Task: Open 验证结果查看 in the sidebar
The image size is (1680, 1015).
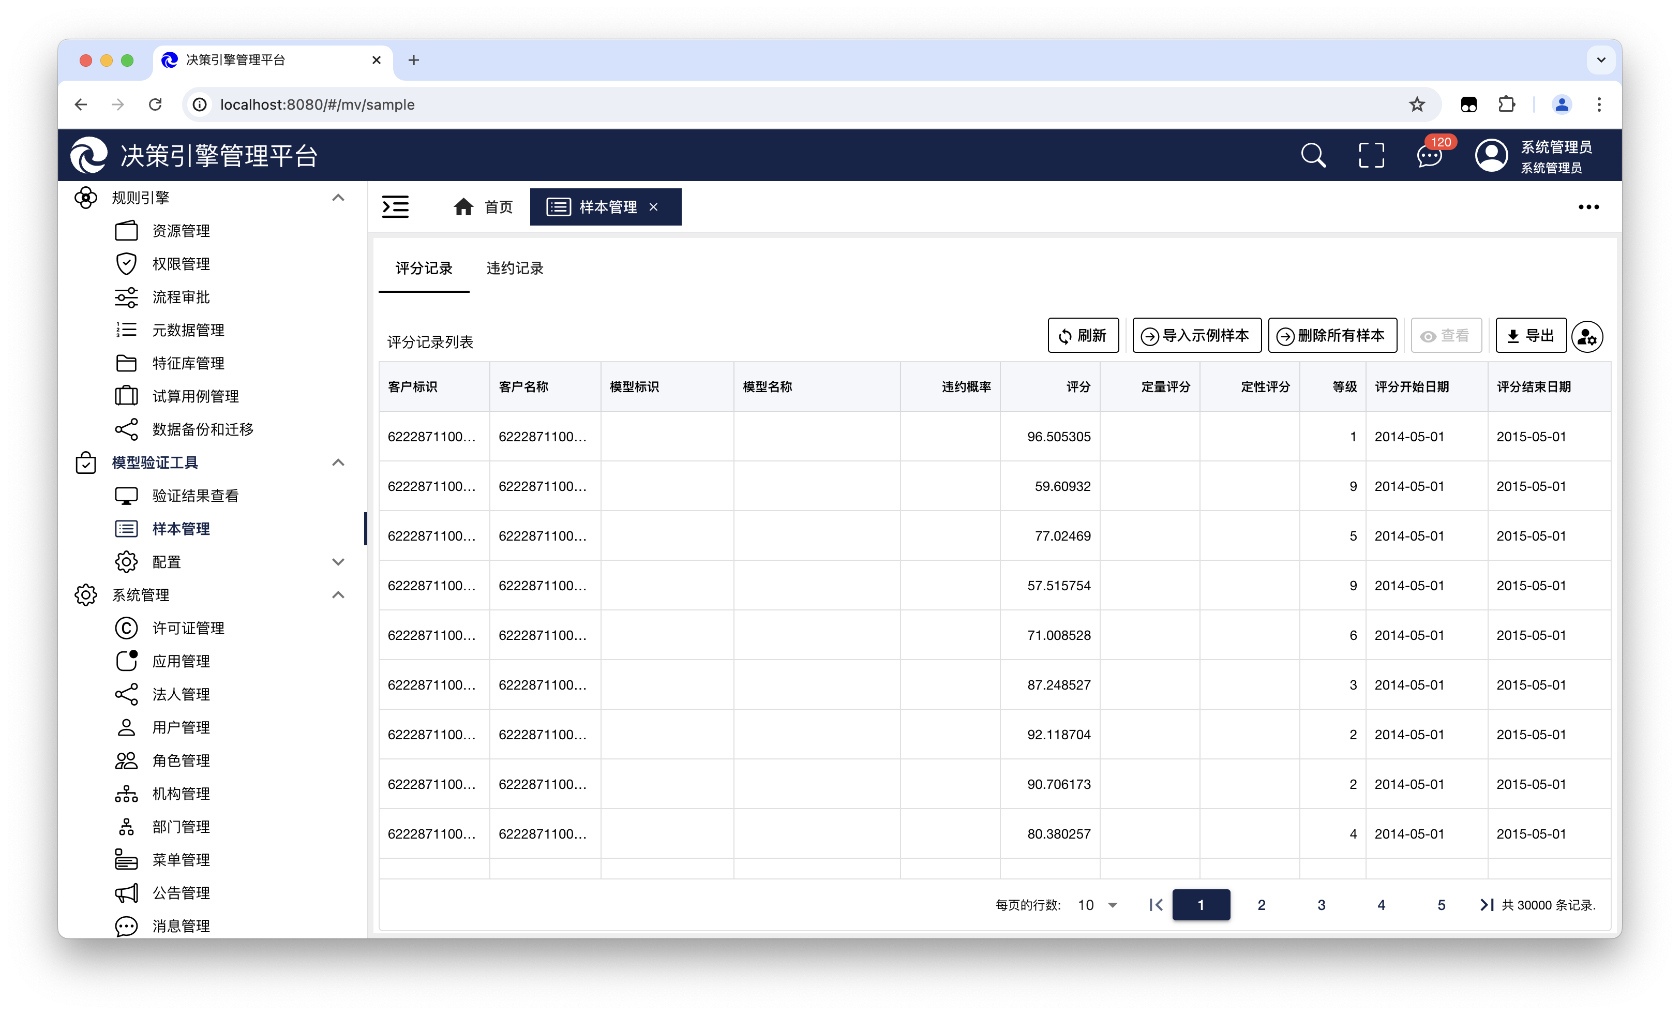Action: coord(195,496)
